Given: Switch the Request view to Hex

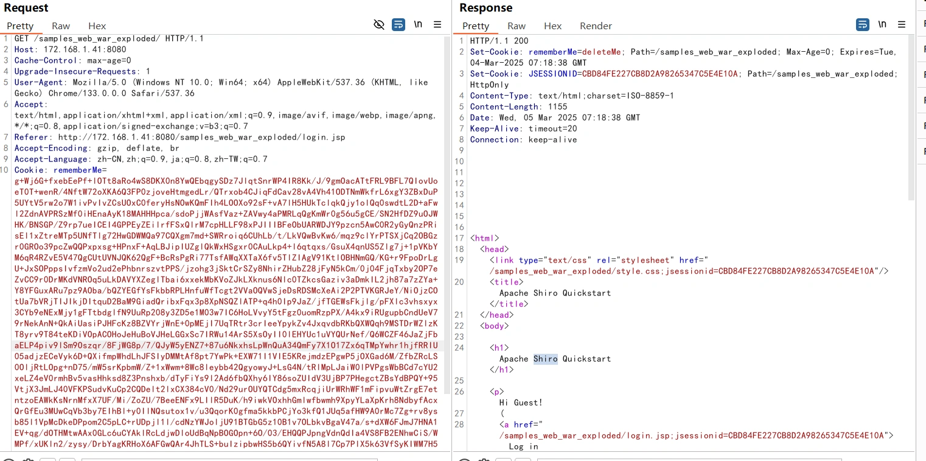Looking at the screenshot, I should tap(97, 26).
